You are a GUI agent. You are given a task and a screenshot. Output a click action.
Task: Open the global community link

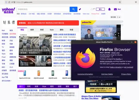coord(106,61)
